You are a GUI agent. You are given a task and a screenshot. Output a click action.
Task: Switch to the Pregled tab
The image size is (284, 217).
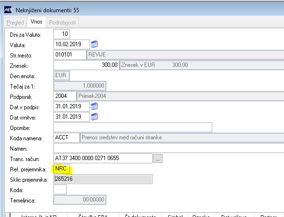(15, 23)
